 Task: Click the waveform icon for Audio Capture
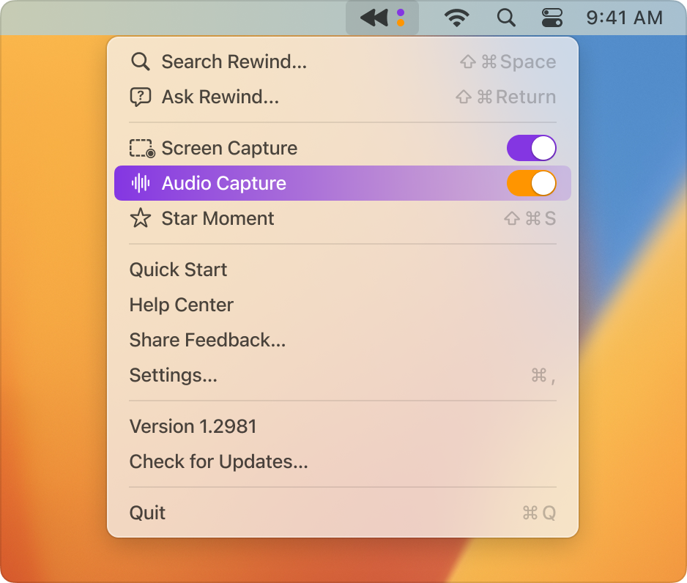141,183
